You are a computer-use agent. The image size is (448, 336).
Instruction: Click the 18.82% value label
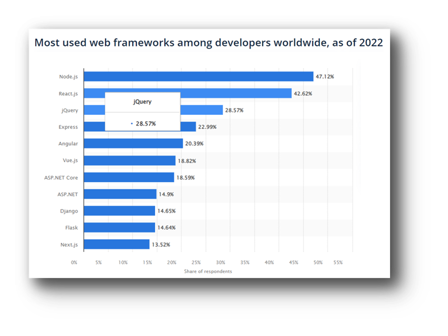coord(187,161)
